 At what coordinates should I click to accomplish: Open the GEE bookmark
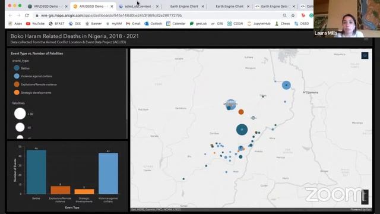(75, 24)
